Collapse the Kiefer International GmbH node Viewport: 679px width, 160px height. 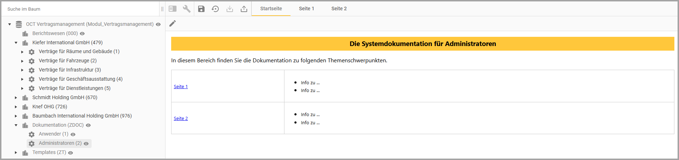tap(16, 43)
